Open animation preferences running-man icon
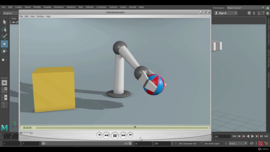 pyautogui.click(x=266, y=144)
